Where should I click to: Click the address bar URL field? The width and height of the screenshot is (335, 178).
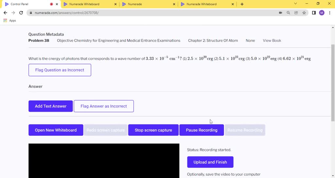(x=147, y=13)
